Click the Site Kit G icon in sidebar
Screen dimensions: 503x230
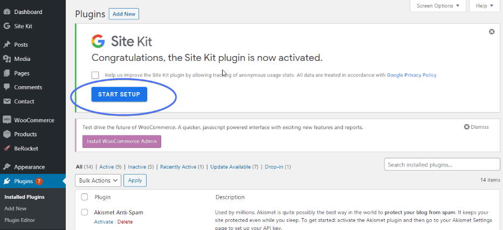[x=6, y=26]
